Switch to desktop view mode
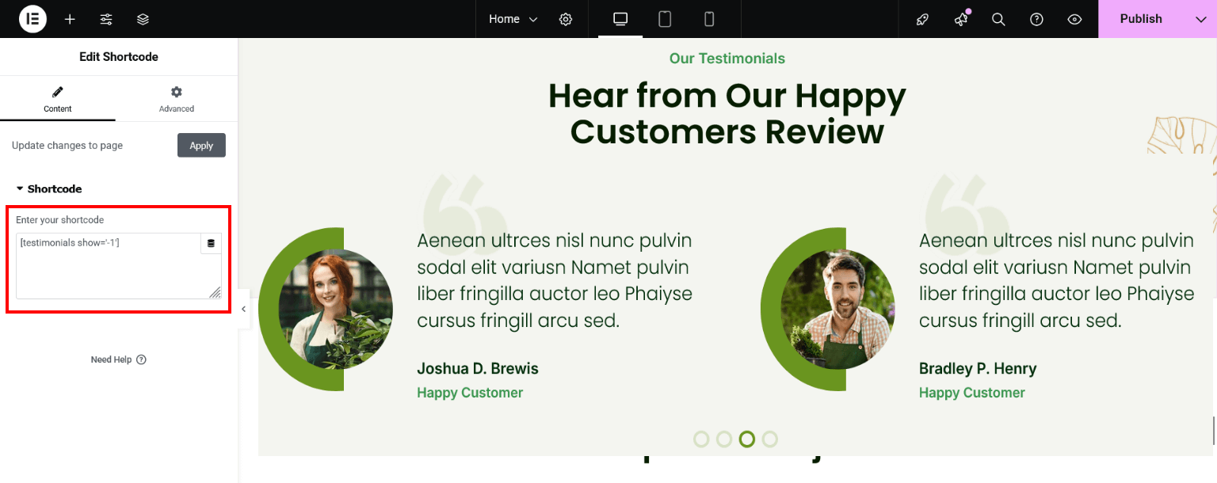Viewport: 1217px width, 483px height. click(x=620, y=19)
